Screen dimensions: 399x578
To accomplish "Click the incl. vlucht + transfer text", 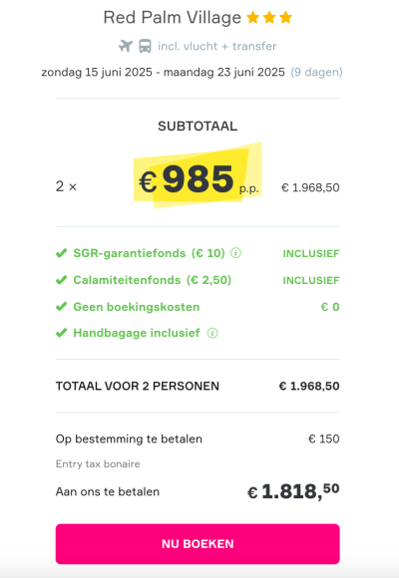I will (x=217, y=46).
